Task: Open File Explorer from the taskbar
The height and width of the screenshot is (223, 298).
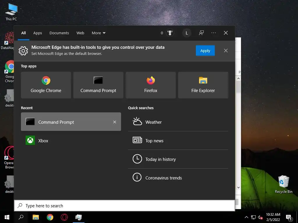Action: tap(36, 217)
